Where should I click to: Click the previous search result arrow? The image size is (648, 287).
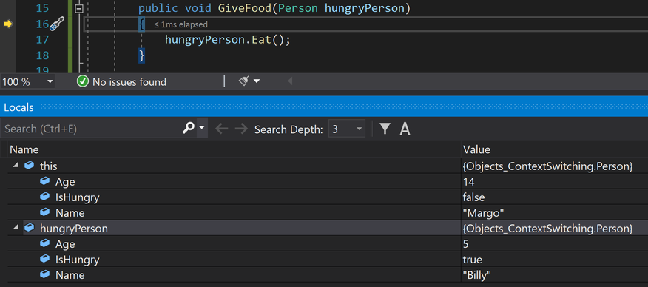click(x=222, y=129)
